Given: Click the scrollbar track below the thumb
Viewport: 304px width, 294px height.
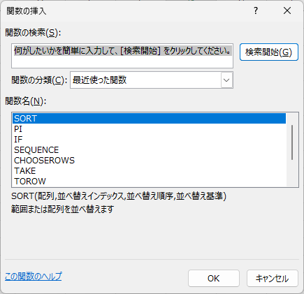Looking at the screenshot, I should click(x=292, y=173).
